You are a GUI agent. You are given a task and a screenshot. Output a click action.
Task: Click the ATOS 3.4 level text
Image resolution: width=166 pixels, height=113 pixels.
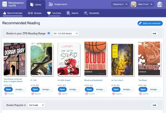point(88,85)
